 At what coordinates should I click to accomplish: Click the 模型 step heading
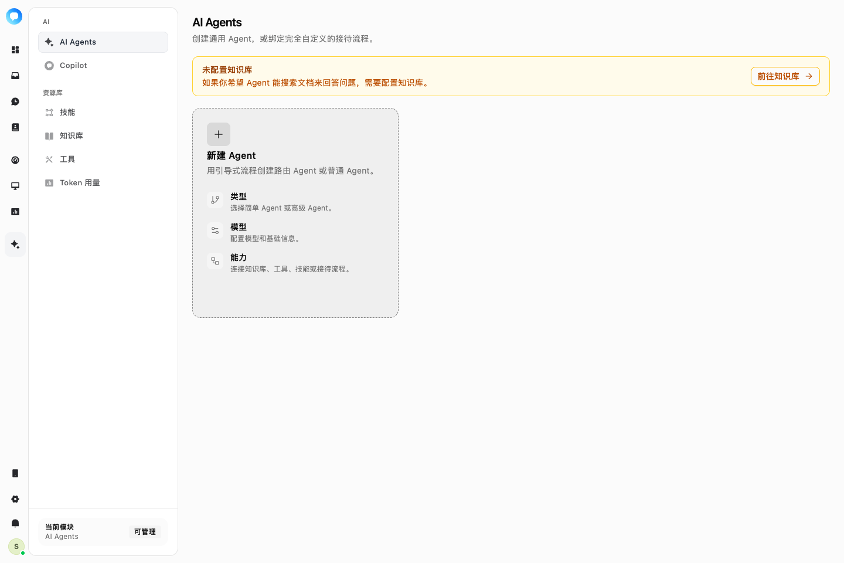click(x=239, y=227)
